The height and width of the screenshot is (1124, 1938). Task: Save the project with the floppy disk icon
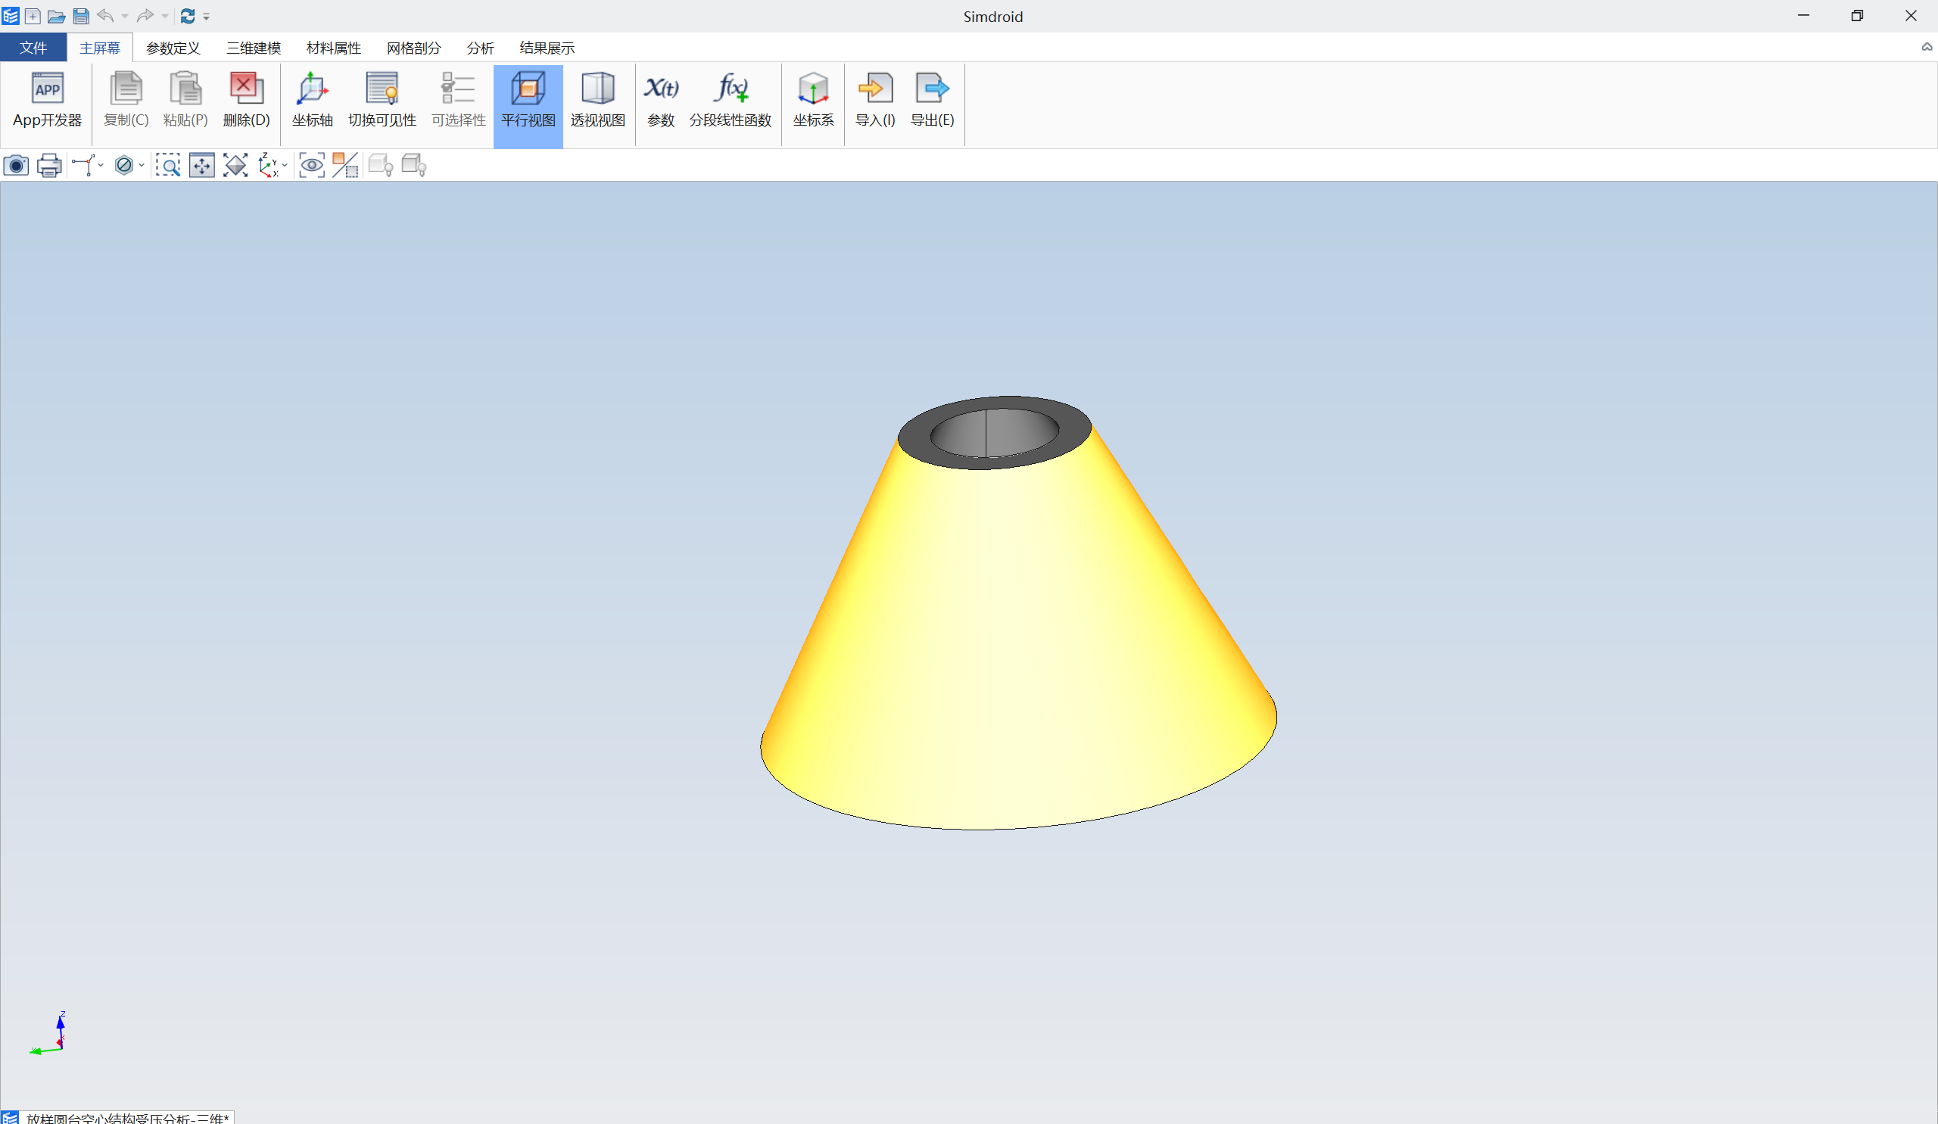[x=81, y=16]
